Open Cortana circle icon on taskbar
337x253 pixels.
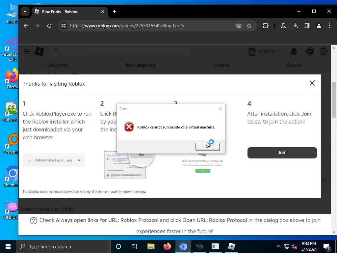tap(118, 246)
